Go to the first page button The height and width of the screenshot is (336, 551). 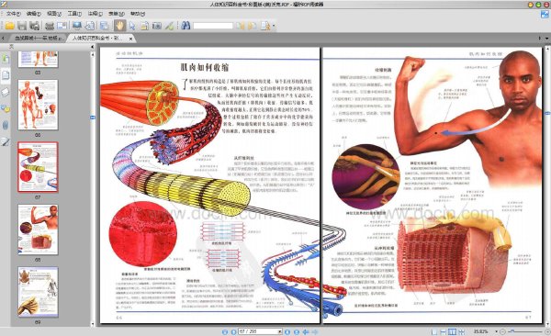click(x=225, y=331)
